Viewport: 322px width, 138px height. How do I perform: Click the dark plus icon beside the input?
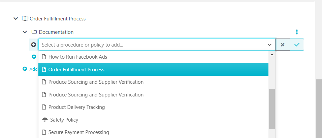point(34,45)
